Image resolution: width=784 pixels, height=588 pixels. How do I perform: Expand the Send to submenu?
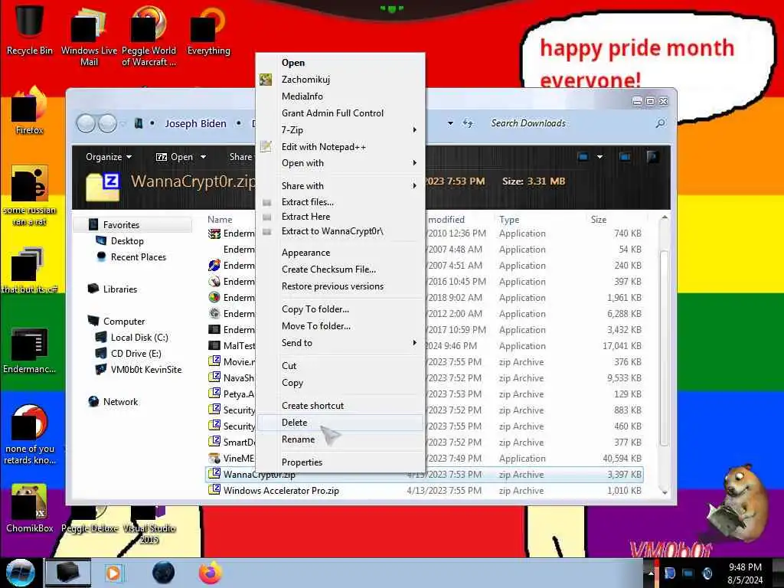click(x=340, y=343)
